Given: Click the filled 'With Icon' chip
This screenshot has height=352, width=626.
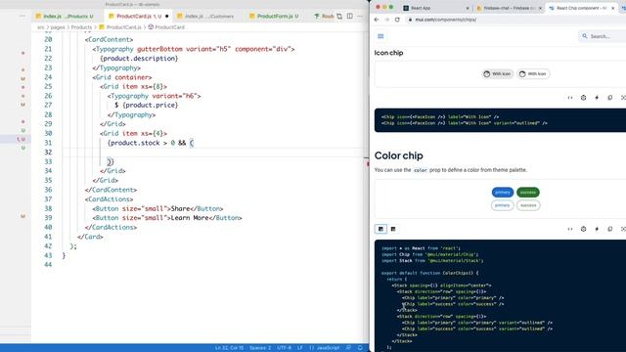Looking at the screenshot, I should pyautogui.click(x=498, y=74).
